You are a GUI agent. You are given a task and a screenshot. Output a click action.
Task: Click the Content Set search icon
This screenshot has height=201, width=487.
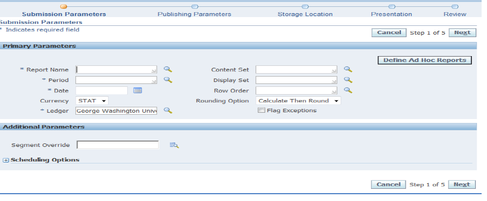click(348, 70)
